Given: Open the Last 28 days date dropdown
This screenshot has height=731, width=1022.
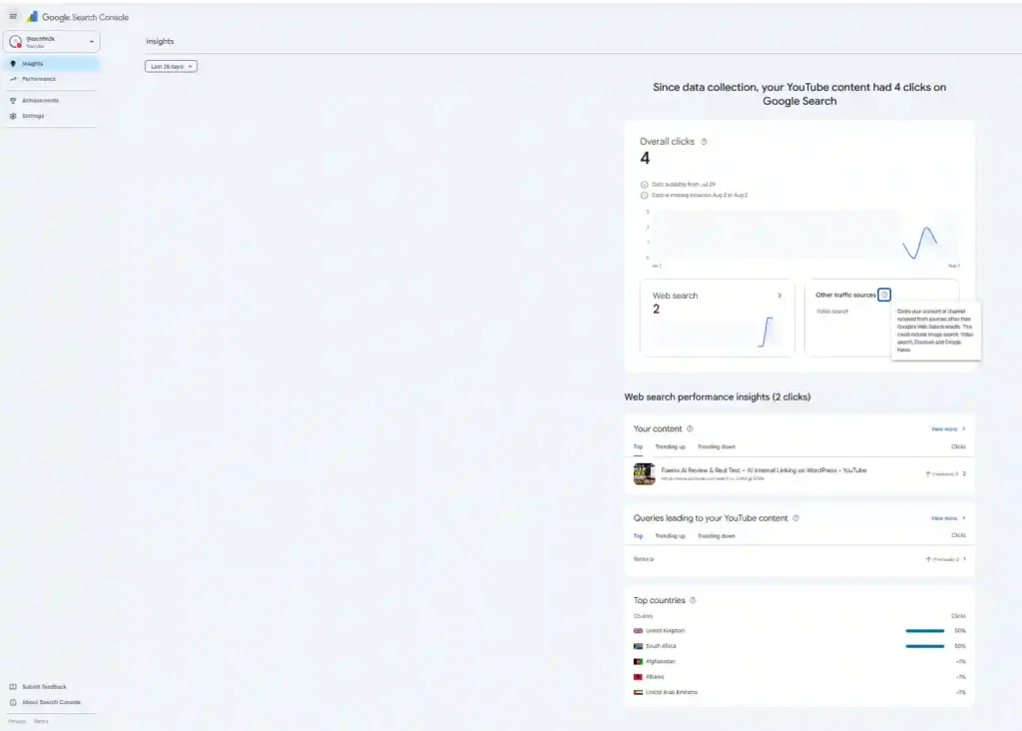Looking at the screenshot, I should click(x=171, y=67).
